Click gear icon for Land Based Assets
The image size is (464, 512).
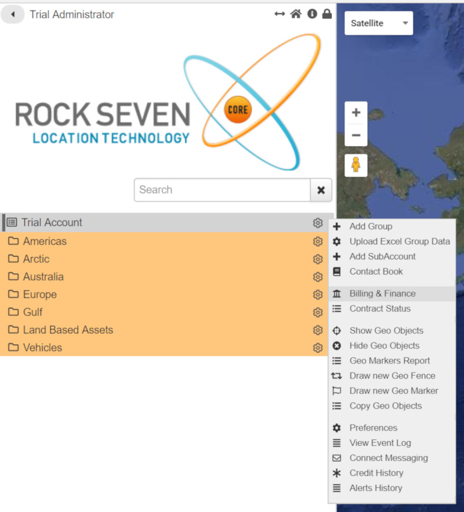(318, 330)
